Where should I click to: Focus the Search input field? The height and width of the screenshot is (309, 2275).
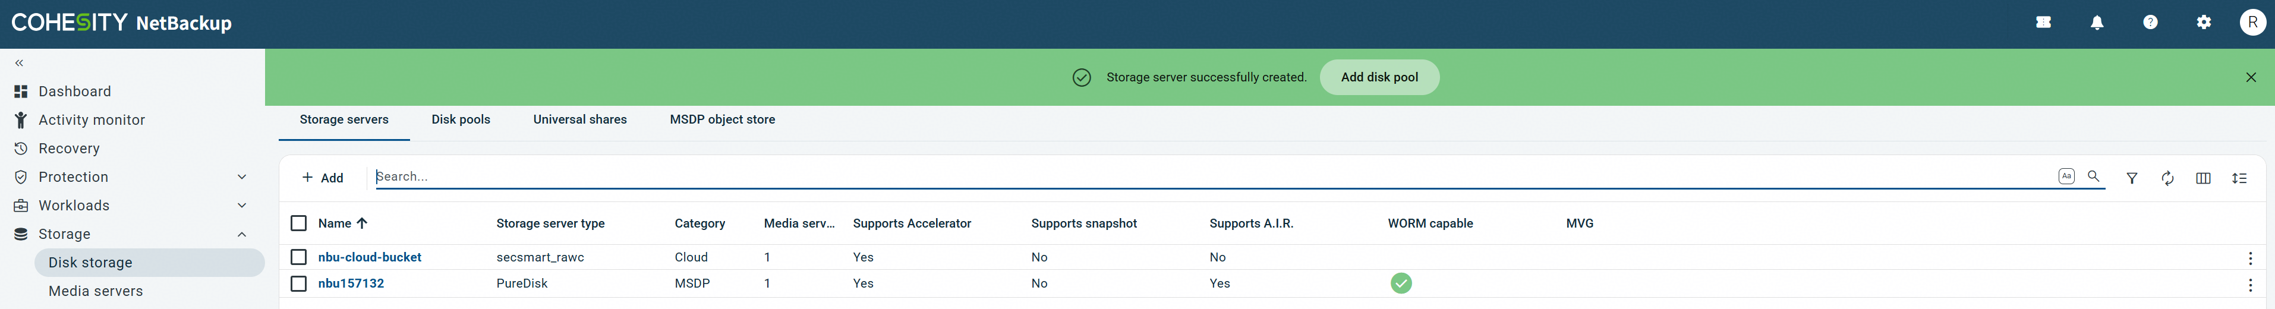click(x=1214, y=176)
